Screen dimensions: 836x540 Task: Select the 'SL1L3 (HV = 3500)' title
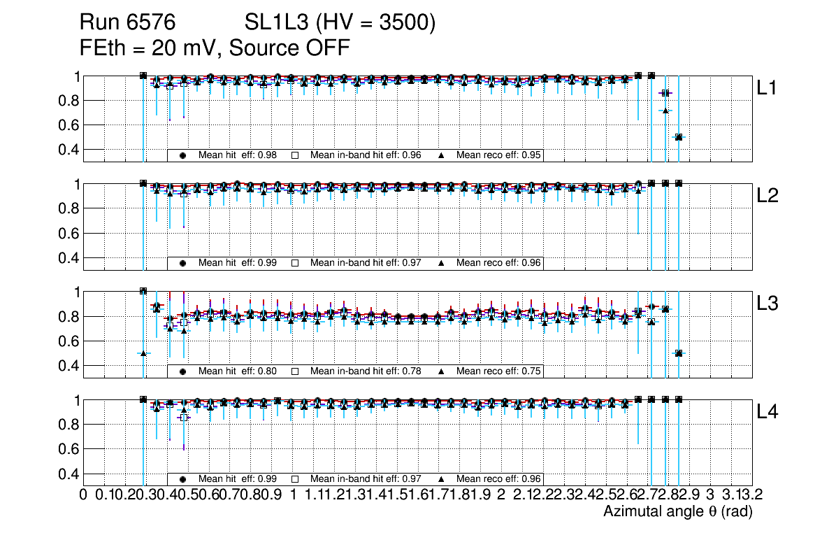point(340,24)
